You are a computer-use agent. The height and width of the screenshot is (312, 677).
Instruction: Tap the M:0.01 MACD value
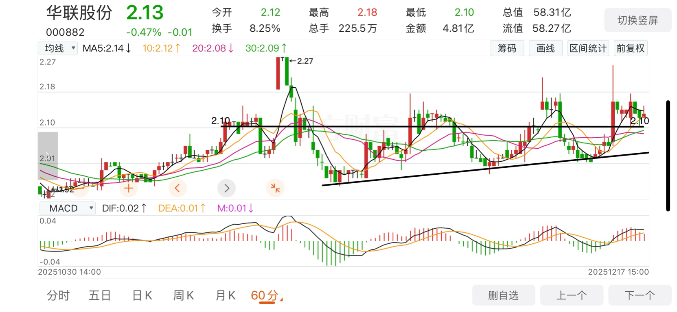click(x=235, y=208)
